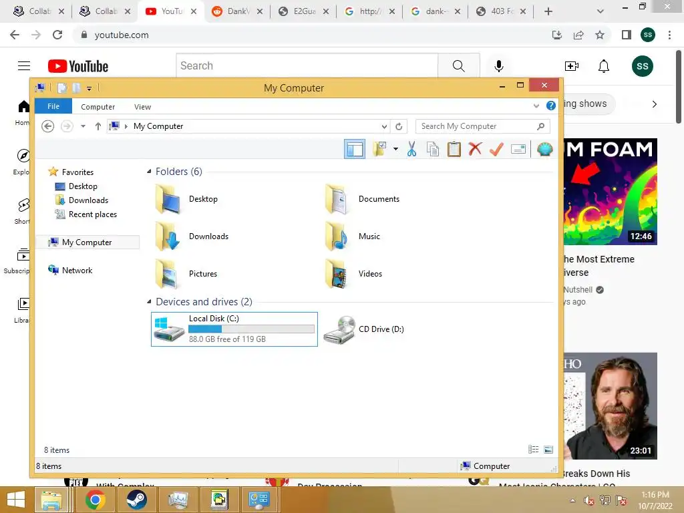
Task: Open a new Chrome tab
Action: (x=548, y=11)
